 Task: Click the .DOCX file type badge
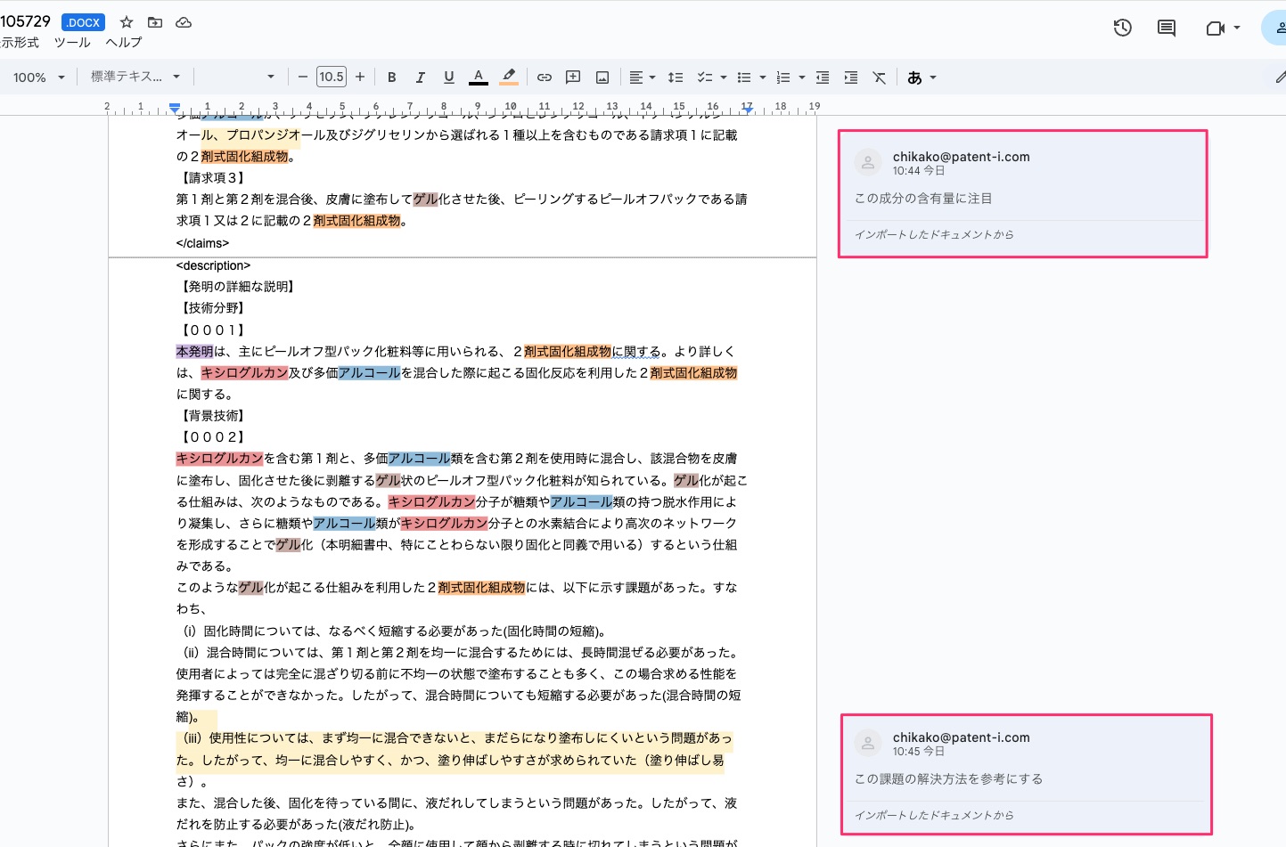(83, 22)
